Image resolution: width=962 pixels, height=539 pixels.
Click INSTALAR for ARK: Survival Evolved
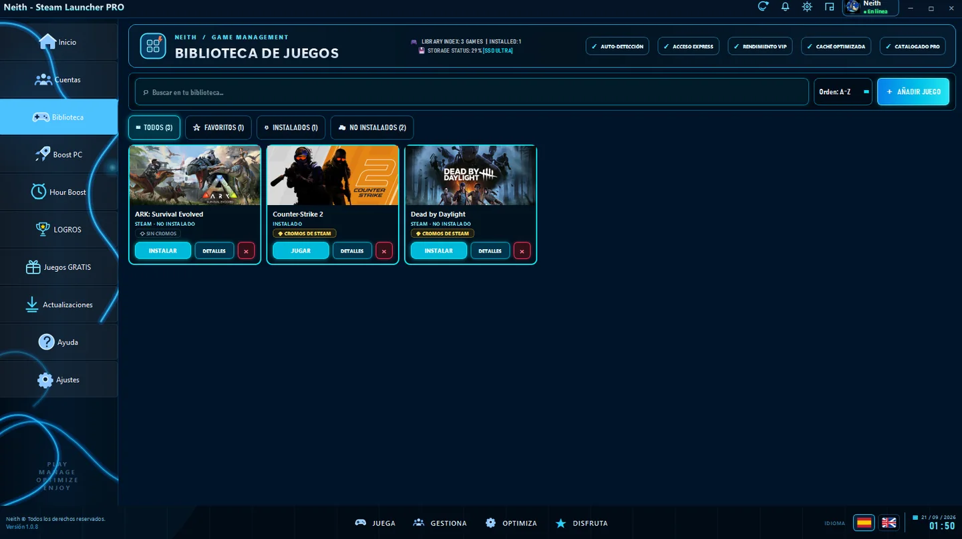coord(163,250)
